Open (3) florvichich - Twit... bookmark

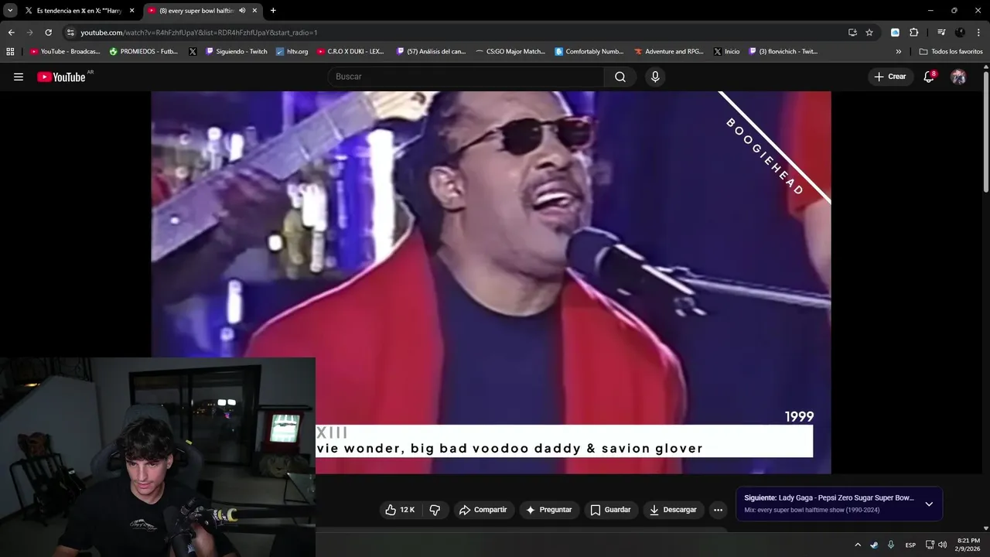pyautogui.click(x=783, y=52)
